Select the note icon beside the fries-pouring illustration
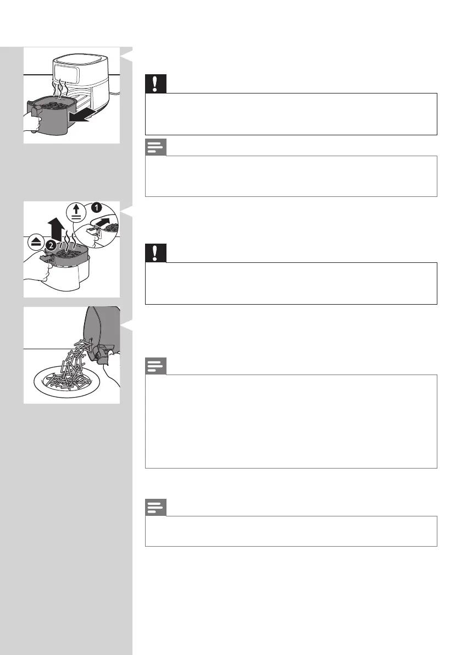Image resolution: width=461 pixels, height=655 pixels. pos(155,366)
